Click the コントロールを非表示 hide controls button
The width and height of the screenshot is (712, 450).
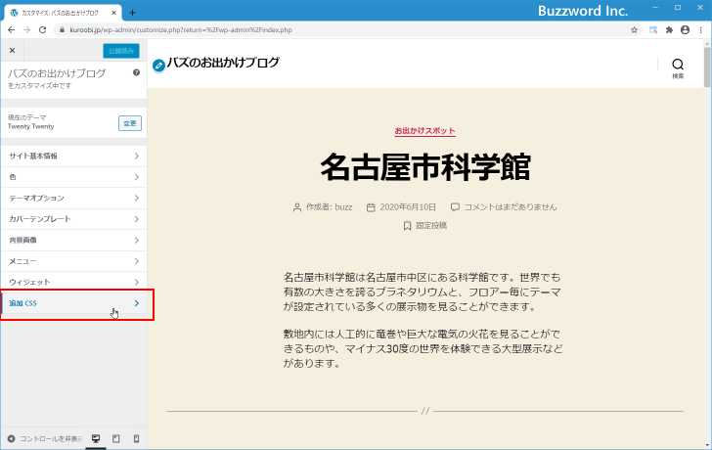pos(45,438)
